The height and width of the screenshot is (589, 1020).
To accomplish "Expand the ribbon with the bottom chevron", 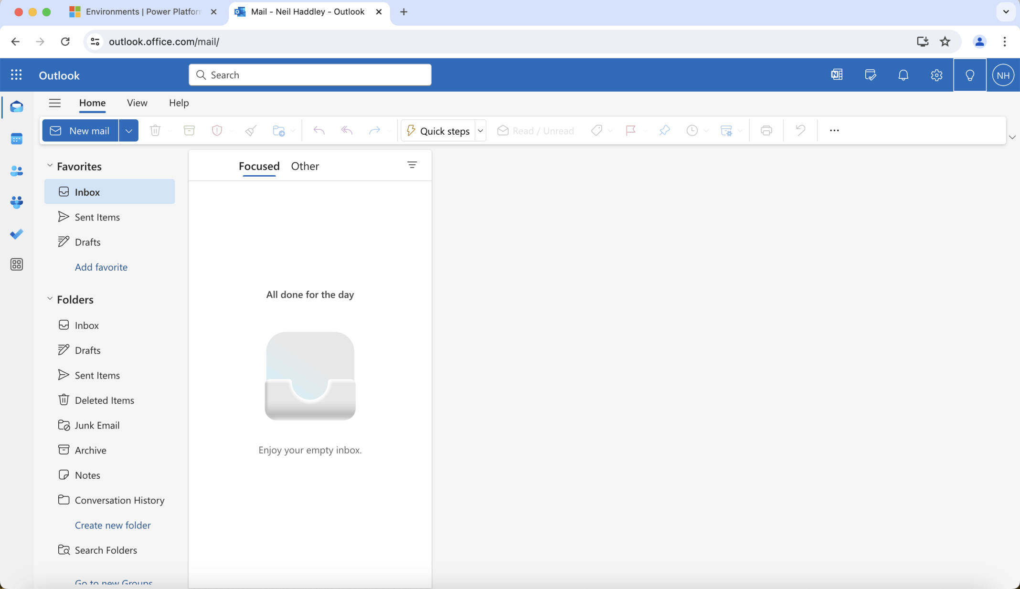I will click(1012, 137).
